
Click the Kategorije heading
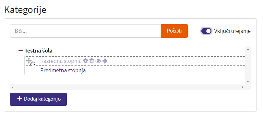25,10
